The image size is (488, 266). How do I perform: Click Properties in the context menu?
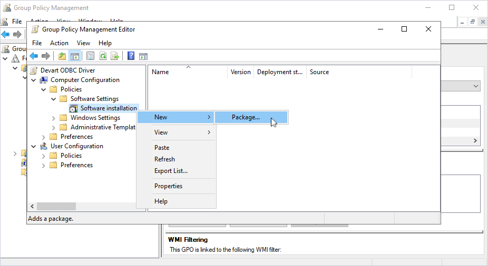168,186
